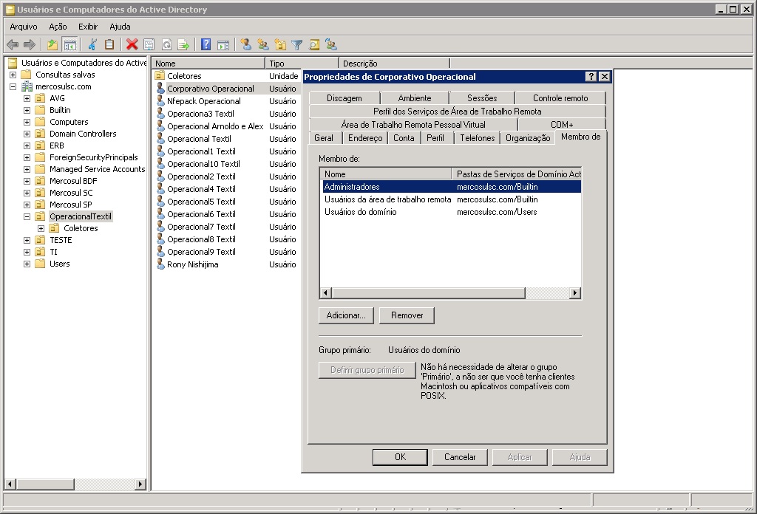Click the blue Help question mark icon
This screenshot has width=757, height=514.
coord(206,45)
